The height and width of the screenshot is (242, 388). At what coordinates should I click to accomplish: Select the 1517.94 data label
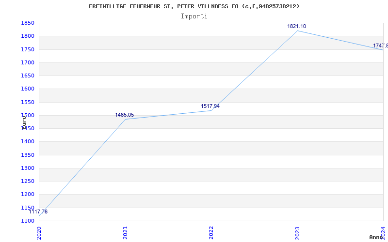[x=210, y=106]
